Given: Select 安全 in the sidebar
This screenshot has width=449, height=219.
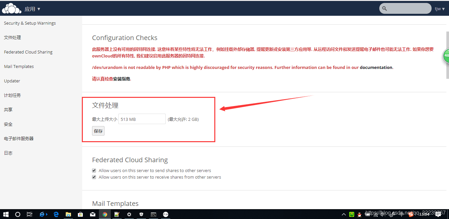Looking at the screenshot, I should (8, 124).
